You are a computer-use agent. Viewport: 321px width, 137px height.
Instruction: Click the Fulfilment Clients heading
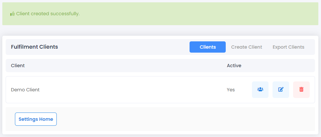[x=35, y=47]
